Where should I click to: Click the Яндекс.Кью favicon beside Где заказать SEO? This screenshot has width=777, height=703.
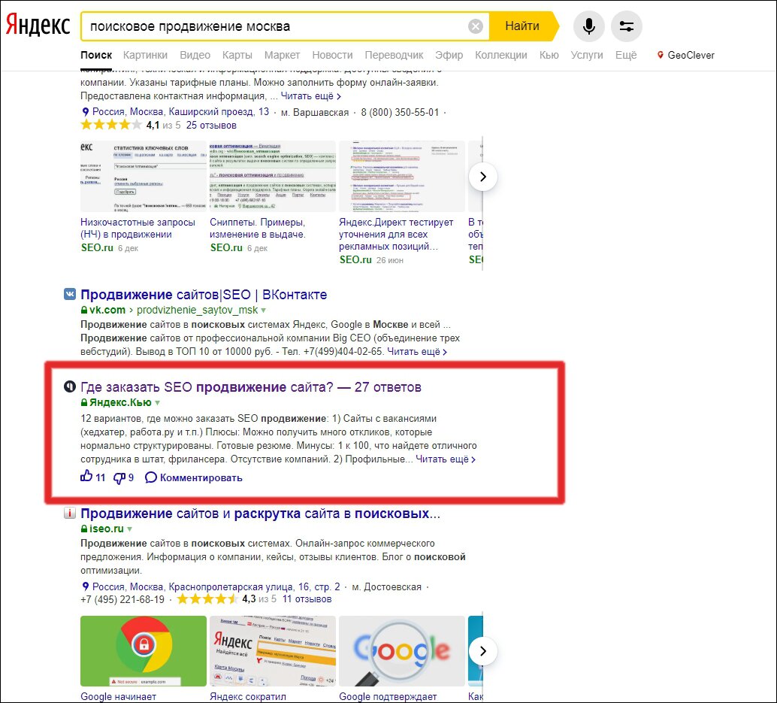point(70,386)
